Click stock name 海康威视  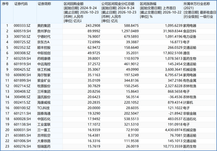tap(44, 102)
